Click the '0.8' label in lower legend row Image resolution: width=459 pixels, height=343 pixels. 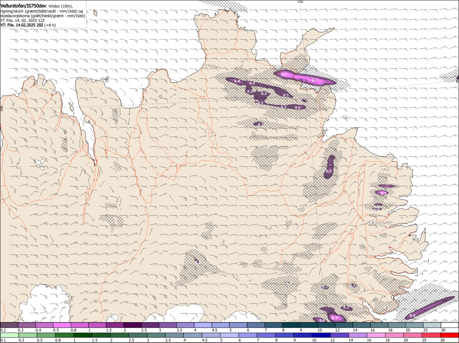pos(57,340)
